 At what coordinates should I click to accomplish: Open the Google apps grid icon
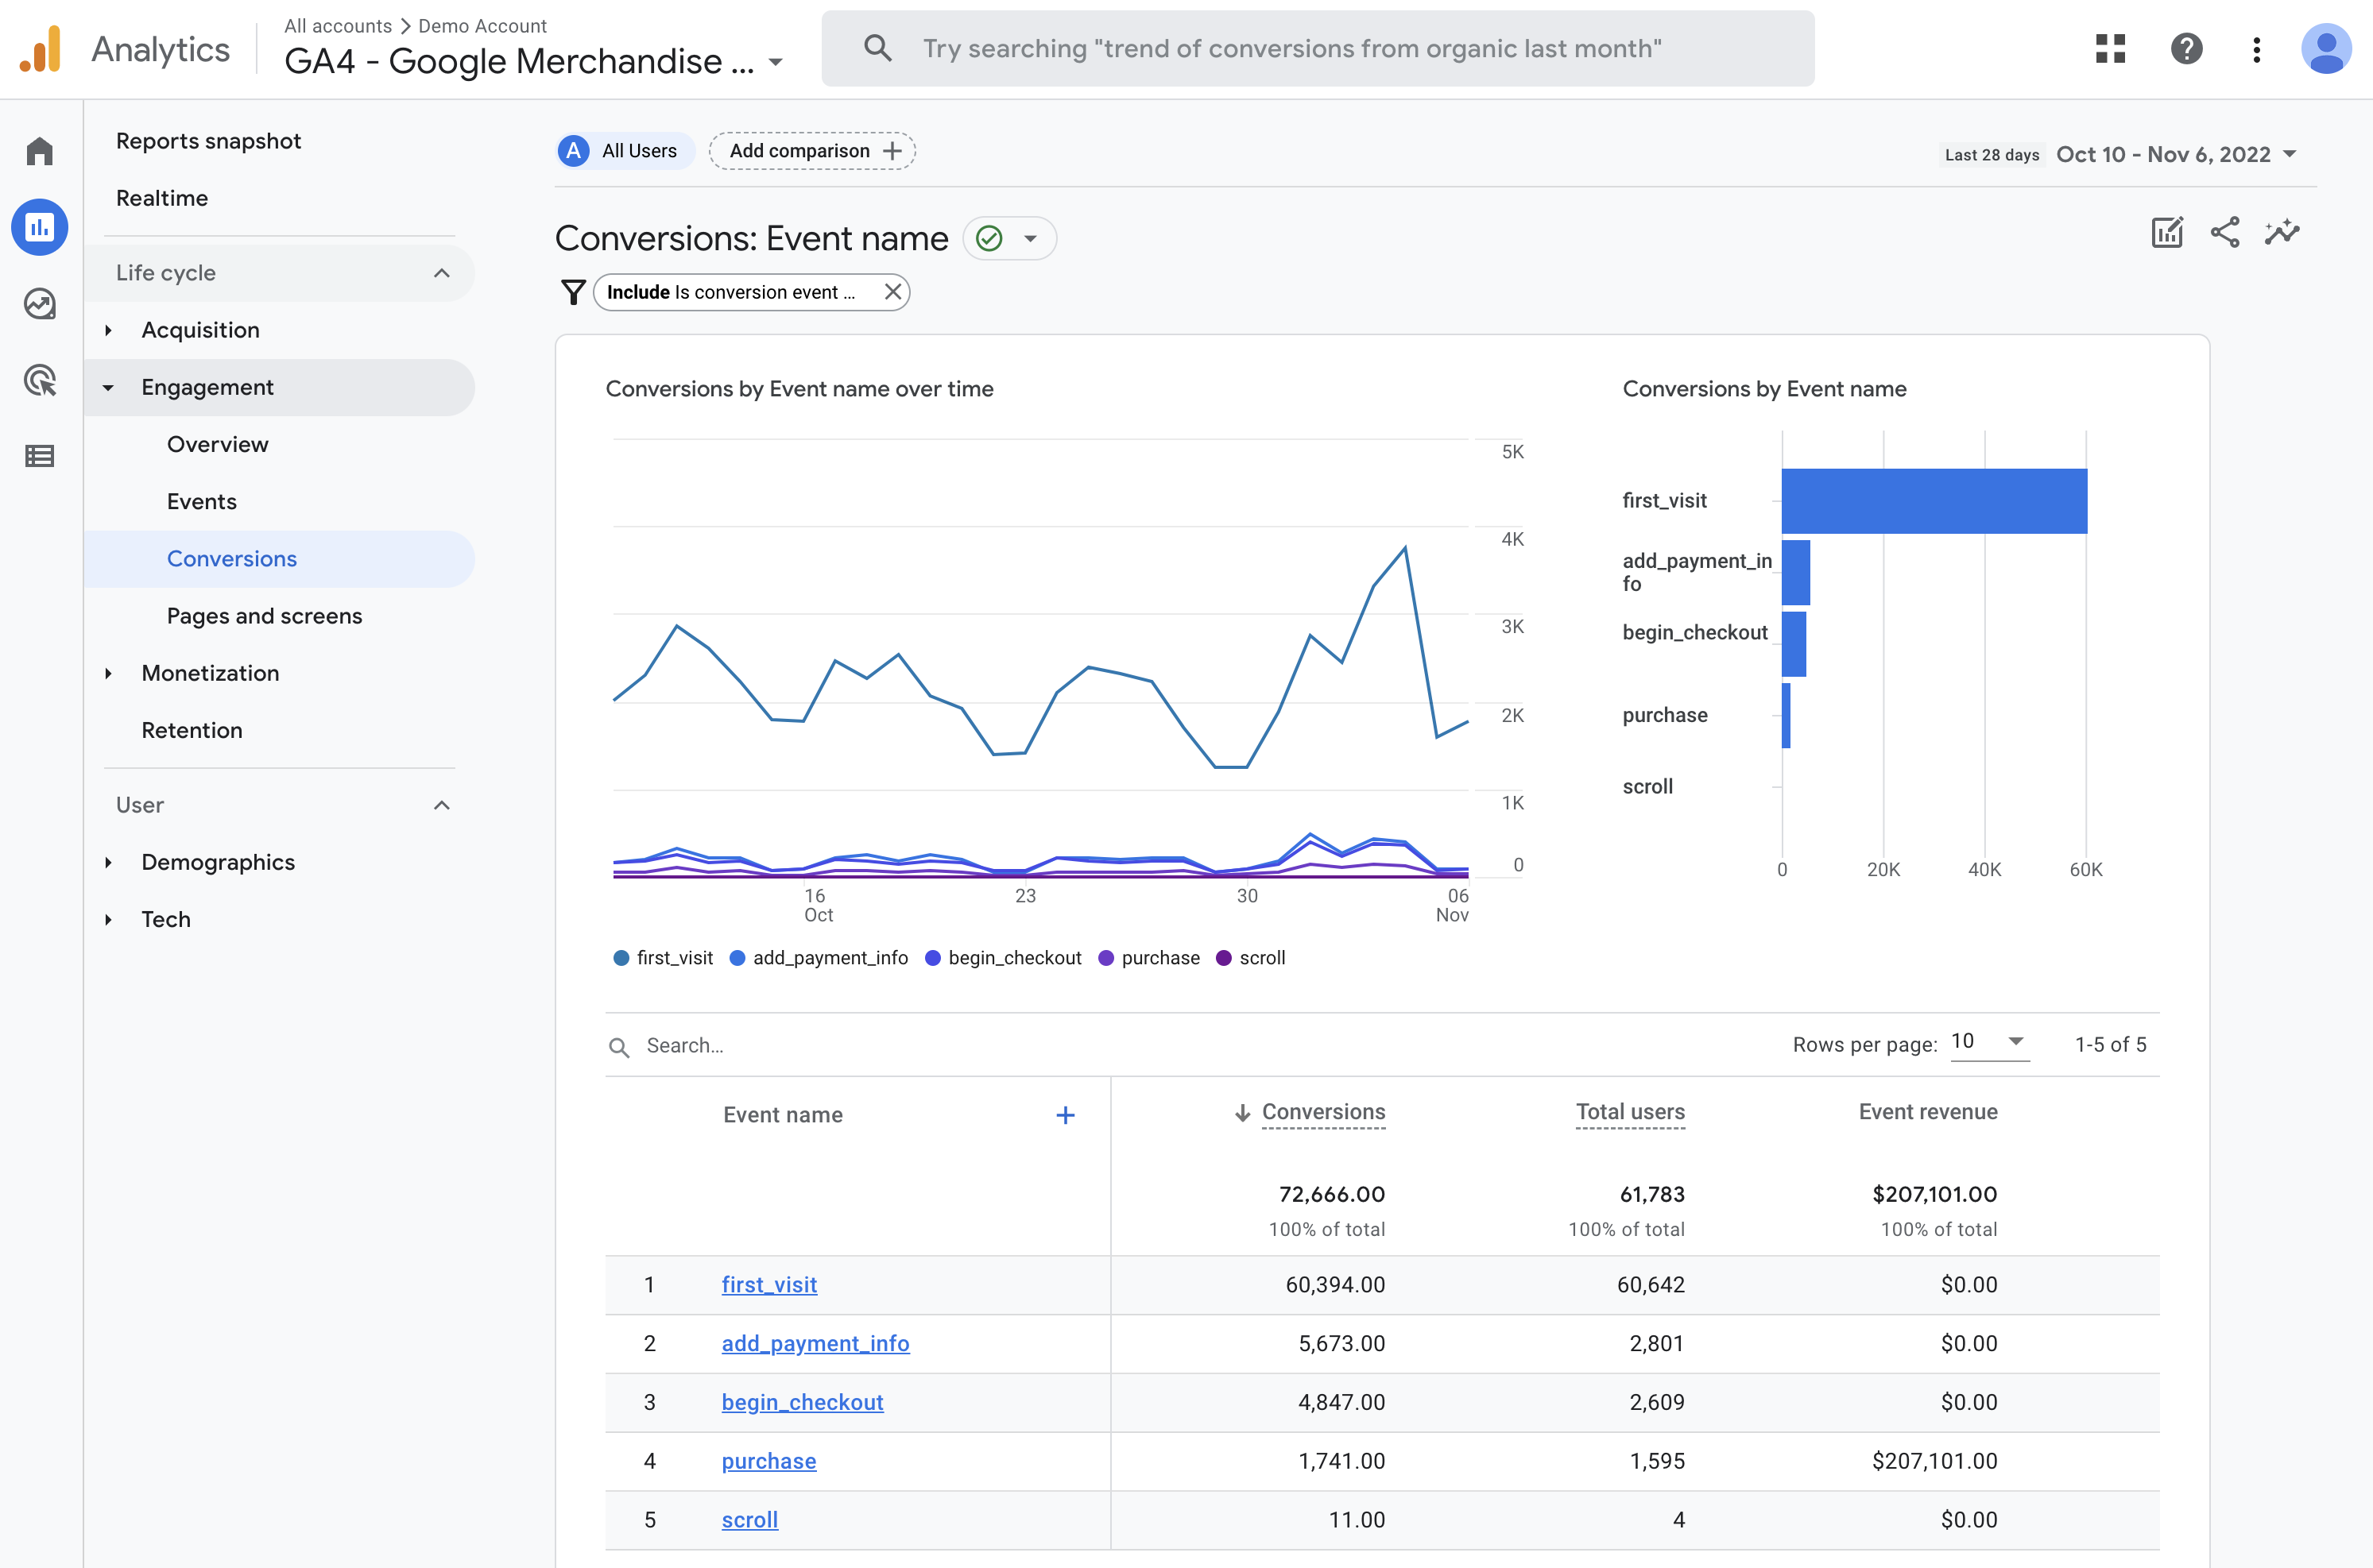tap(2110, 49)
